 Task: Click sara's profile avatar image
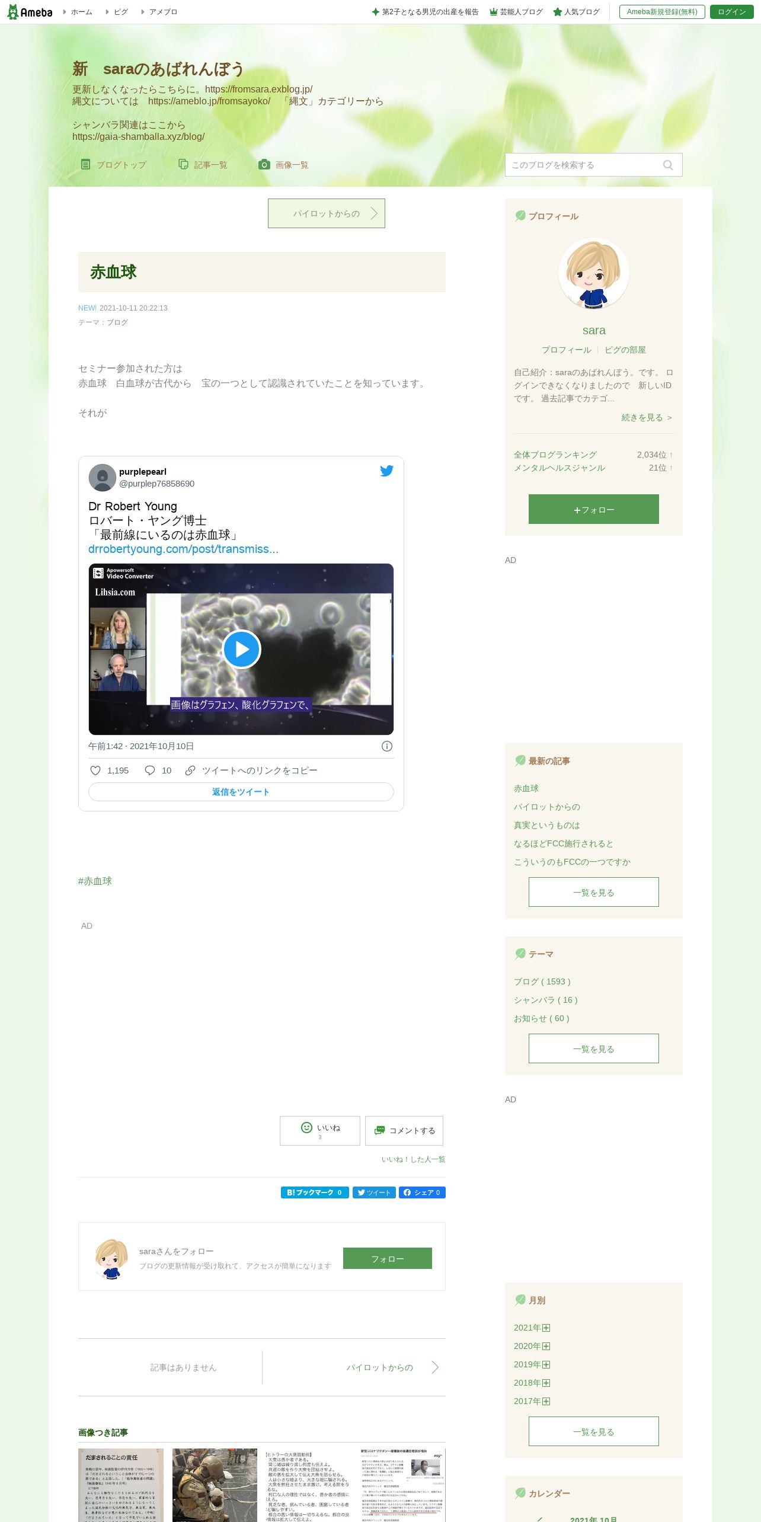click(x=594, y=274)
